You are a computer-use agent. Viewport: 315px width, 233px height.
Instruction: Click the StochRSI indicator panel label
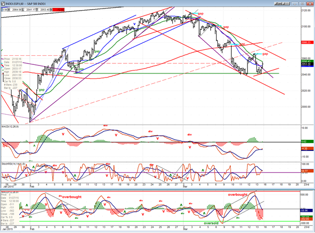tap(14, 164)
